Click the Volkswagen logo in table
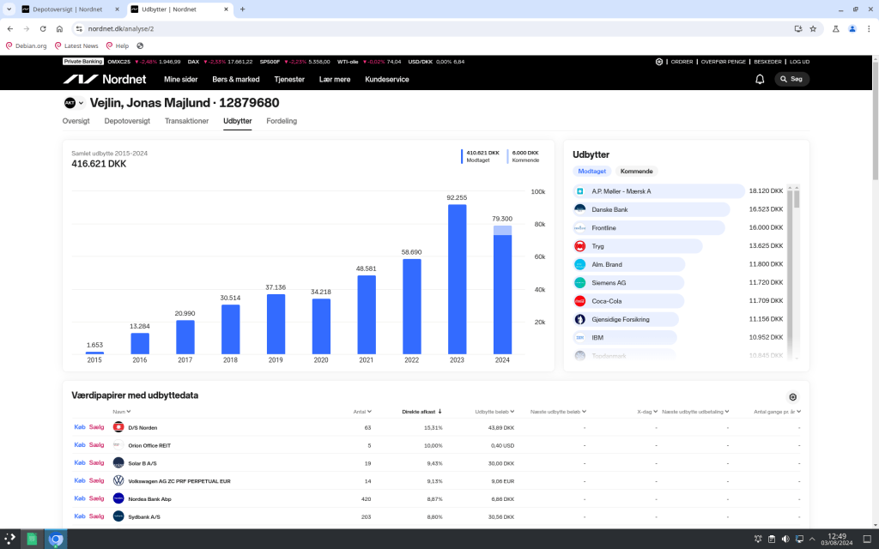The image size is (879, 549). click(118, 481)
